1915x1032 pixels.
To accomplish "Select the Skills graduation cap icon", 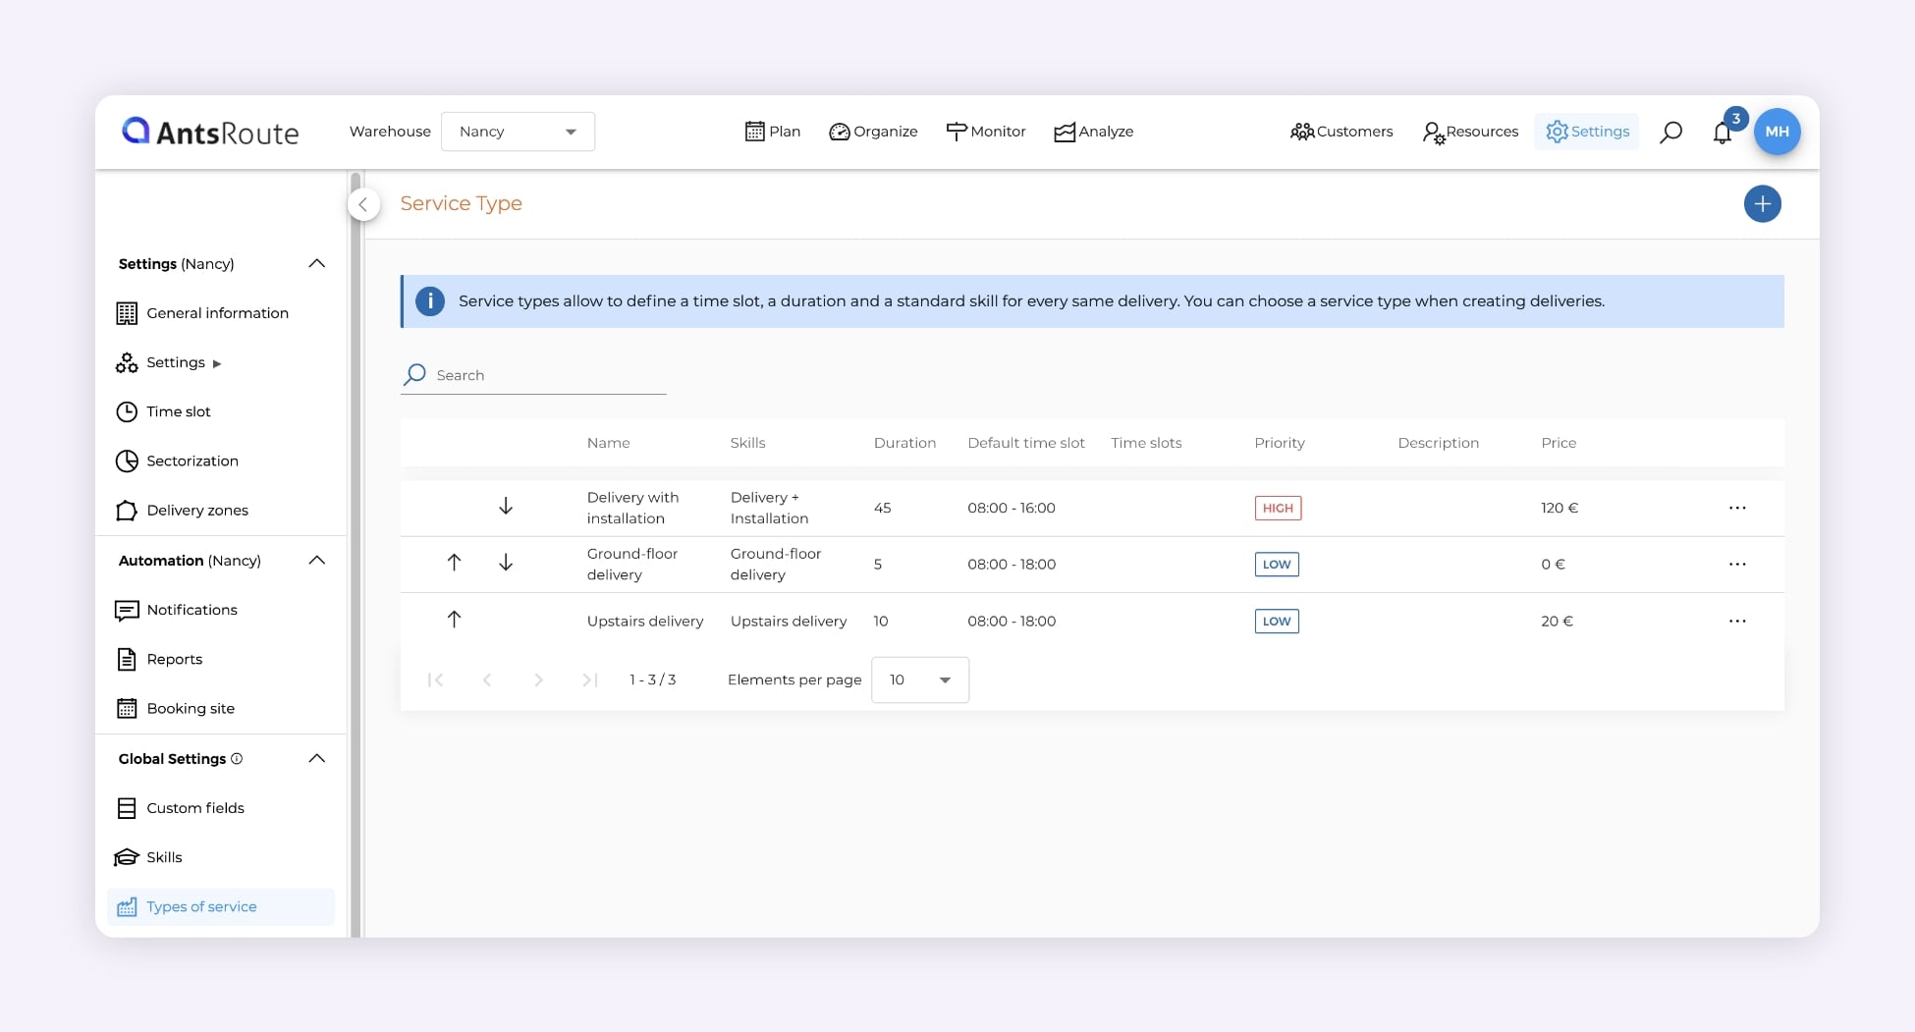I will 127,857.
